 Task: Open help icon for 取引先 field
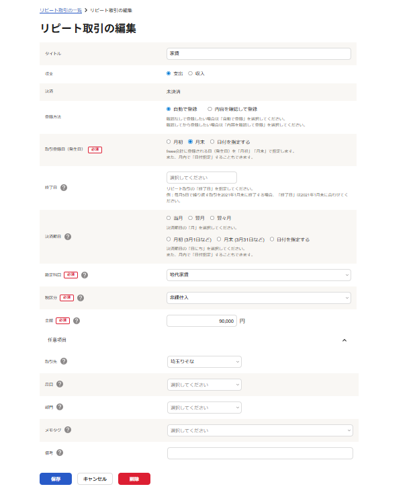click(x=64, y=361)
